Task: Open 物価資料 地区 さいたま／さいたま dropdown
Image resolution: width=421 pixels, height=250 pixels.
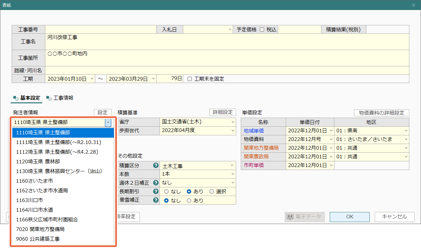Action: [x=406, y=139]
